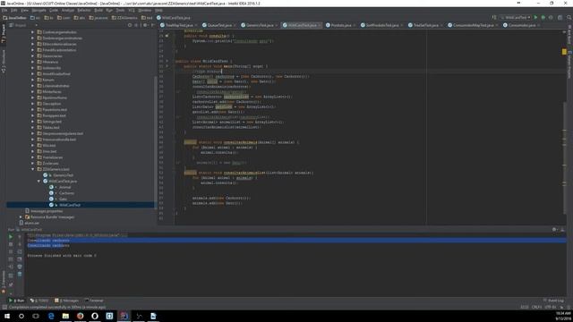Run WildCardTest with green play icon
Screen dimensions: 573x322
click(x=535, y=18)
